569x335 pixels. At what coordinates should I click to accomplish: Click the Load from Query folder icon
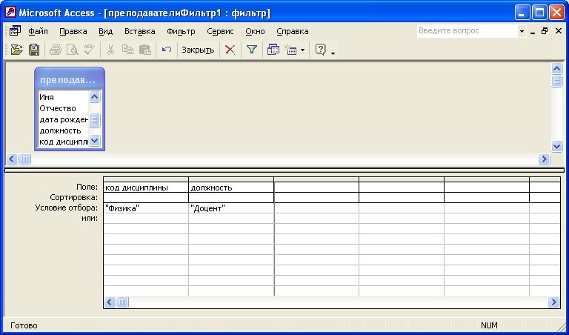point(17,50)
